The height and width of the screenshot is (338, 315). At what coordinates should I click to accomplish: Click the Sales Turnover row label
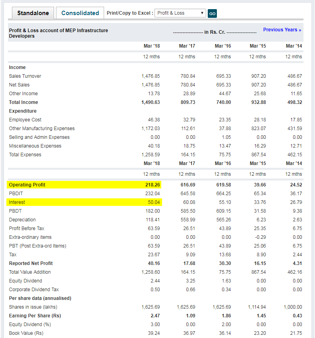tap(25, 76)
